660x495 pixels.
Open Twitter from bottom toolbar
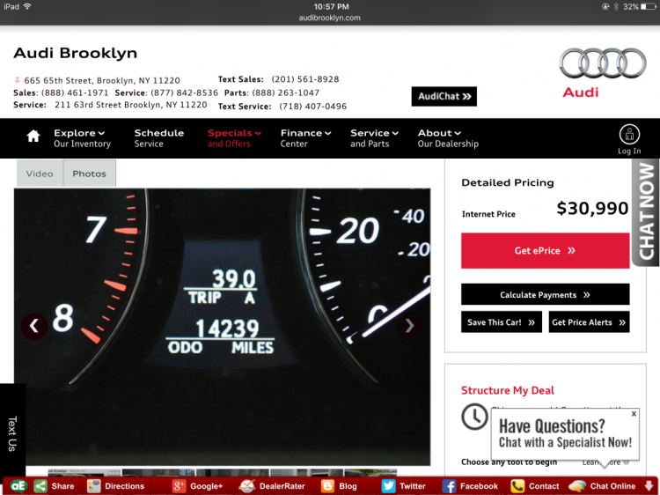(404, 486)
